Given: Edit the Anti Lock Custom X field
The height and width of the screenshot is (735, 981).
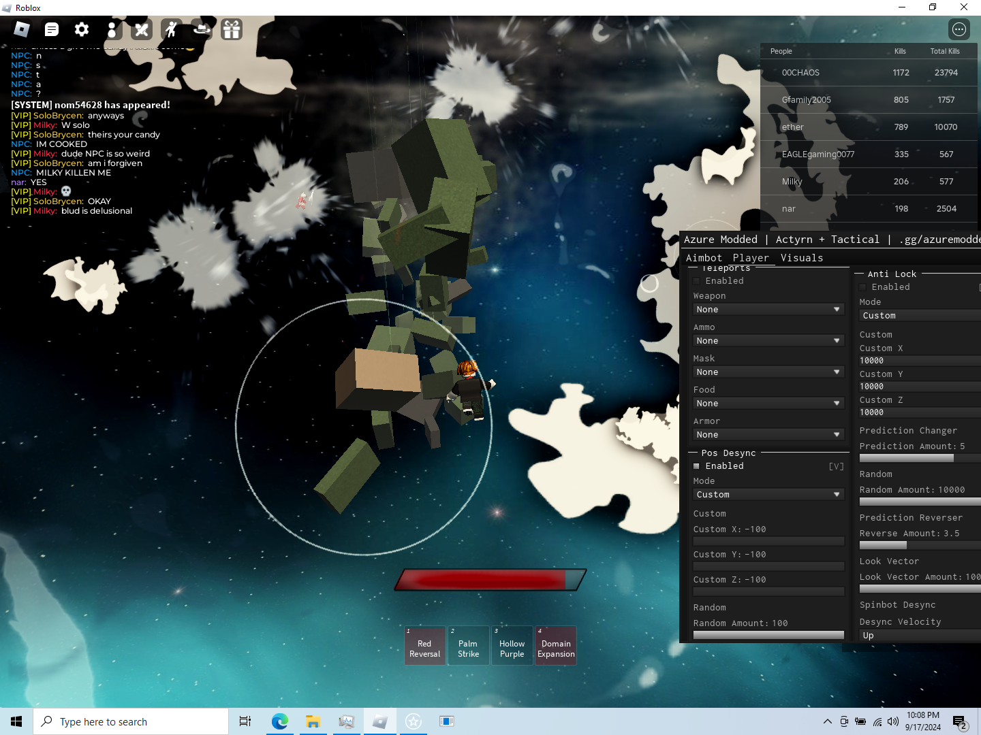Looking at the screenshot, I should (920, 361).
